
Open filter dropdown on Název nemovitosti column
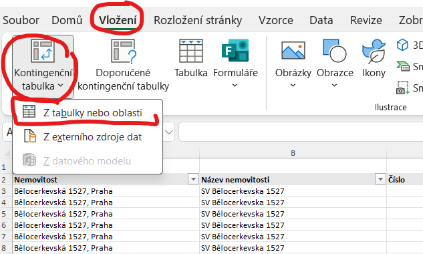click(x=380, y=179)
